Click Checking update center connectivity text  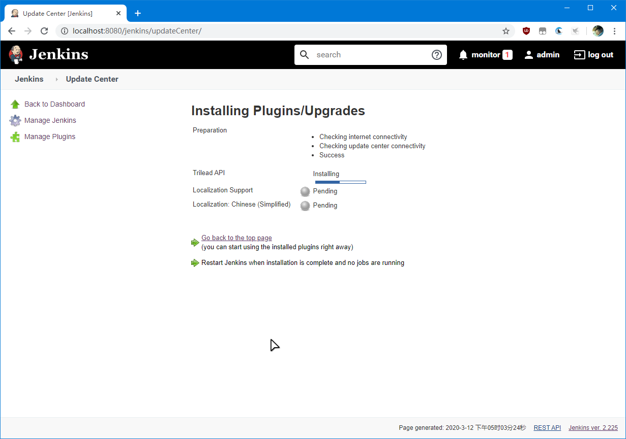click(372, 146)
